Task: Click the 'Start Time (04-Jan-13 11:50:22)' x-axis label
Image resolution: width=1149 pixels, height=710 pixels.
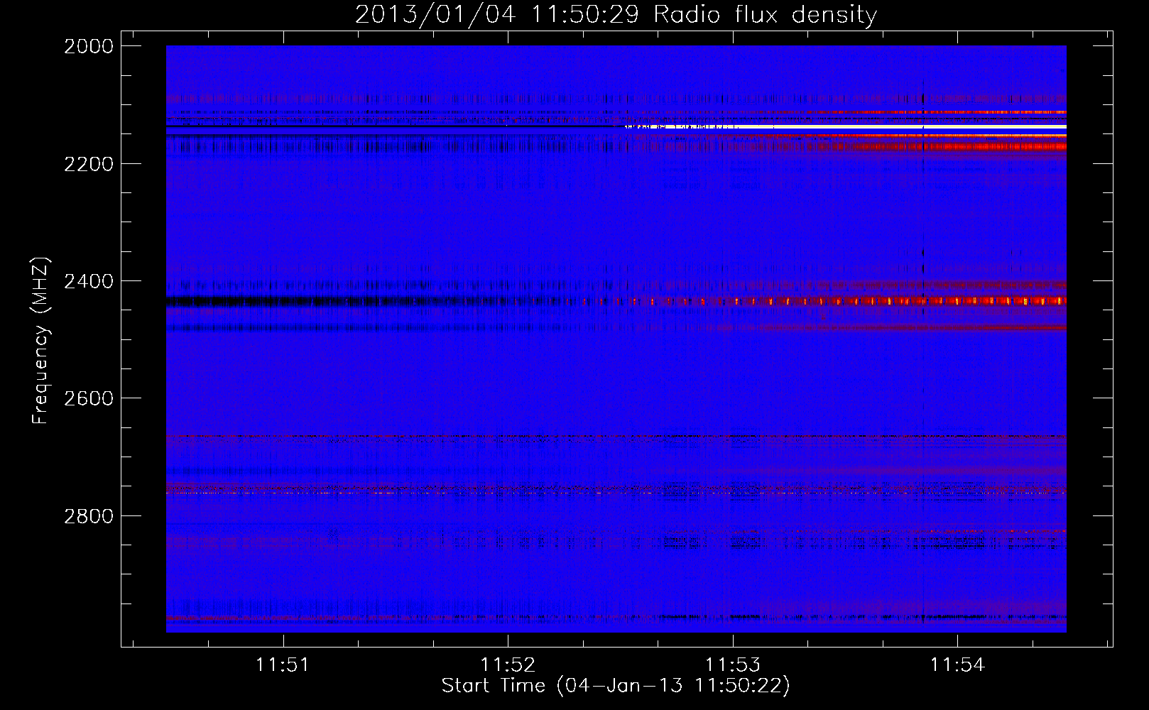Action: pos(616,686)
